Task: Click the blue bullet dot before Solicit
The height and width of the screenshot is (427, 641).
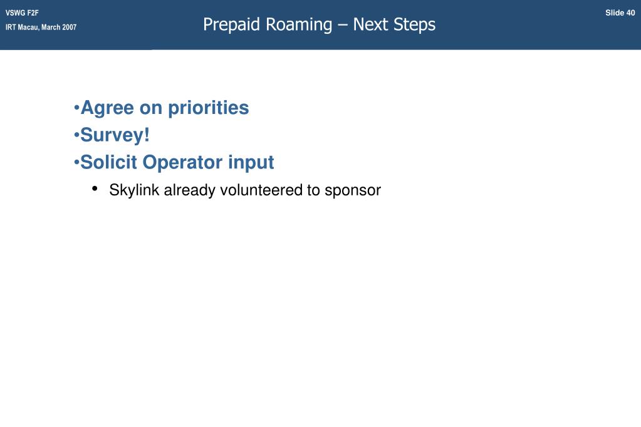Action: 76,163
